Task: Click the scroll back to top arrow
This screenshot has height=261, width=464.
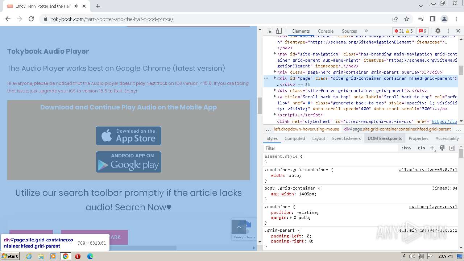Action: click(x=239, y=227)
